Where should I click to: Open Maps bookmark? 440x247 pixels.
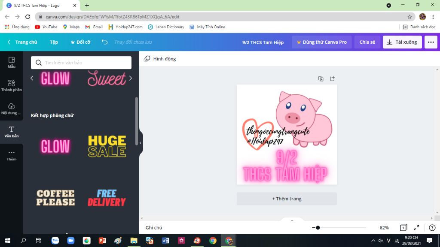coord(71,27)
